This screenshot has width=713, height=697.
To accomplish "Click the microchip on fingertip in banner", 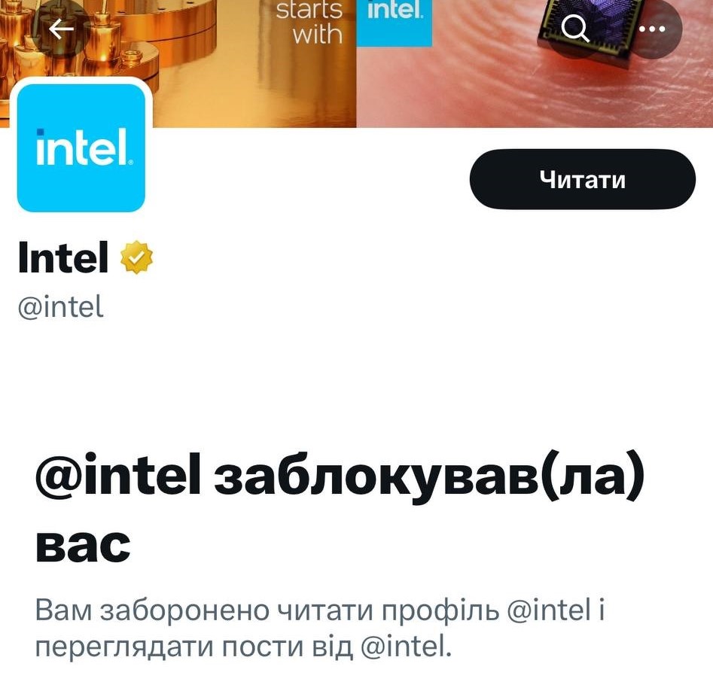I will (591, 31).
